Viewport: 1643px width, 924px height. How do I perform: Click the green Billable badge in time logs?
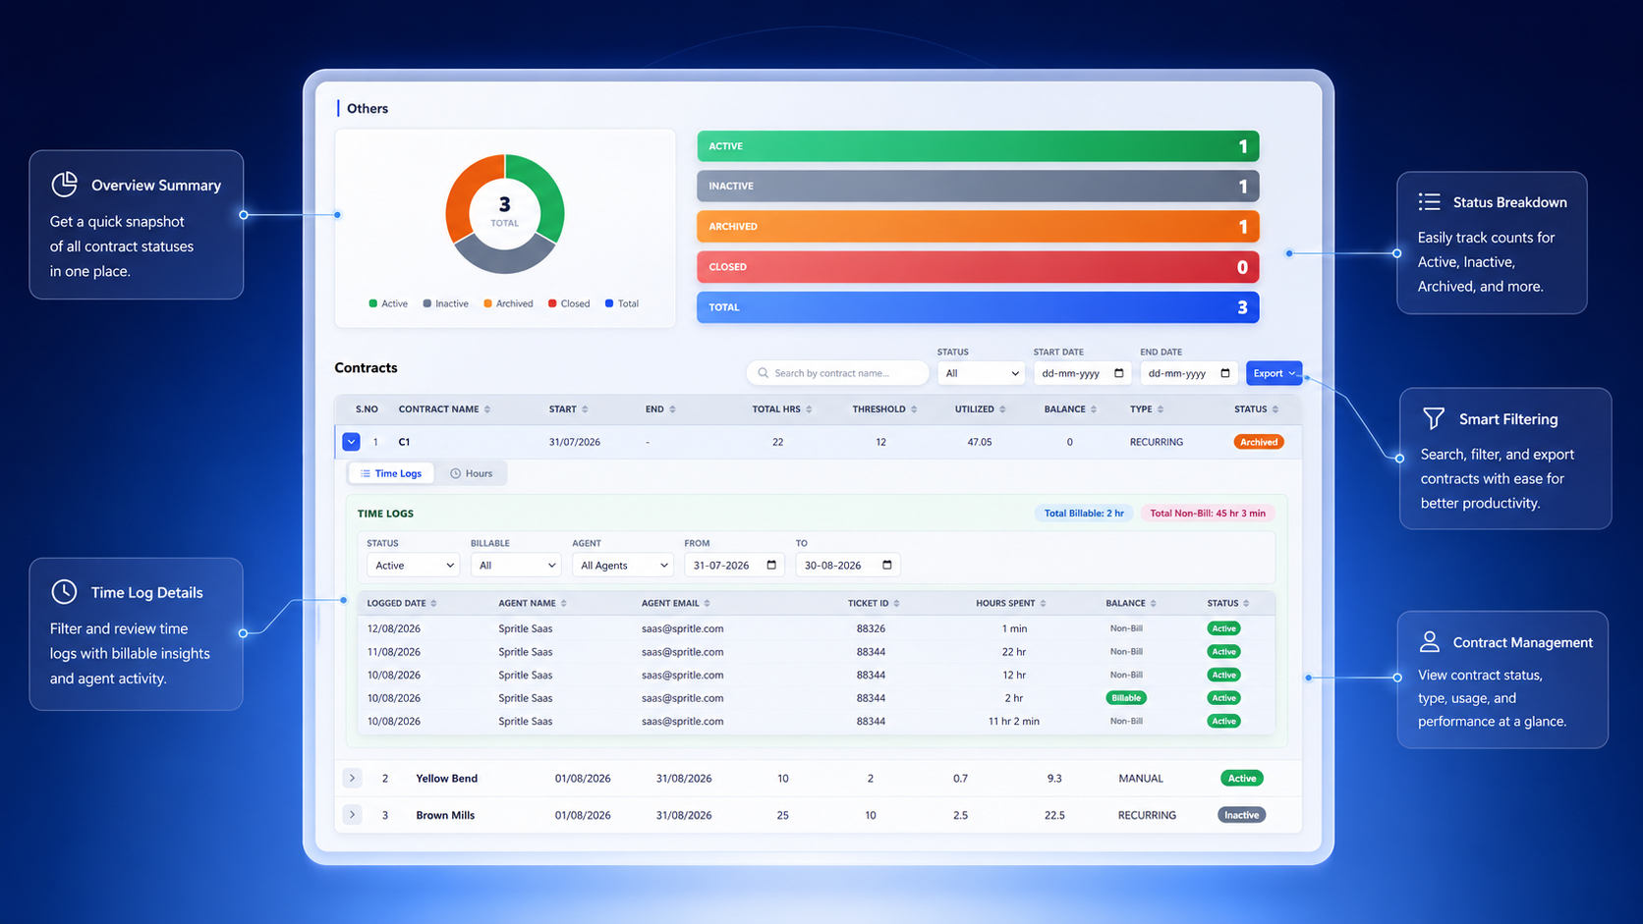(1126, 698)
